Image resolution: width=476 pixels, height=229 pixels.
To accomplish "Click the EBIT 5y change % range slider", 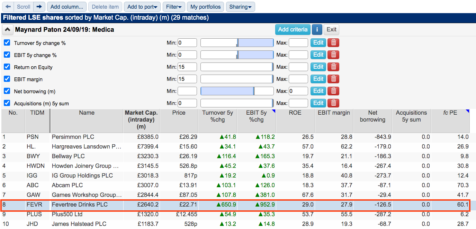I will tap(237, 55).
